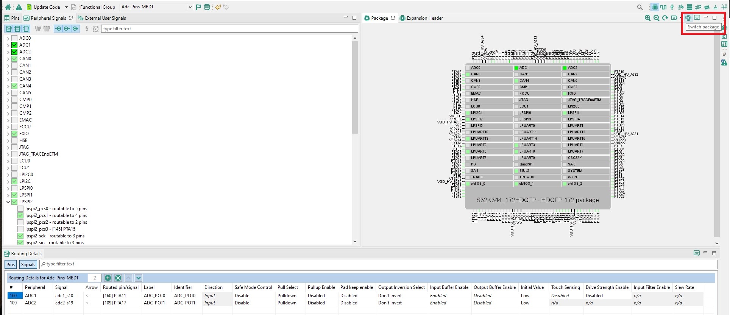Click the lightning bolt filter icon
The width and height of the screenshot is (730, 315).
click(x=87, y=29)
